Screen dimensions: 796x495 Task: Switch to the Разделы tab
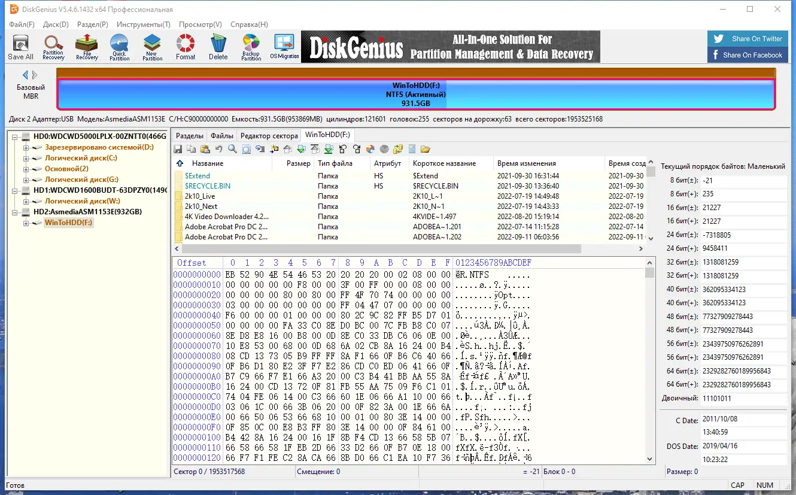(x=190, y=136)
